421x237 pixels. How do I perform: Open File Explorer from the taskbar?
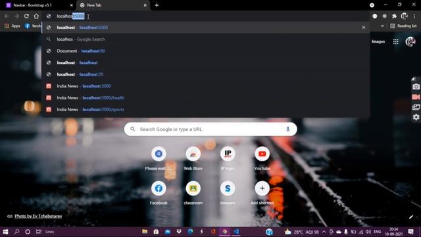[x=145, y=232]
